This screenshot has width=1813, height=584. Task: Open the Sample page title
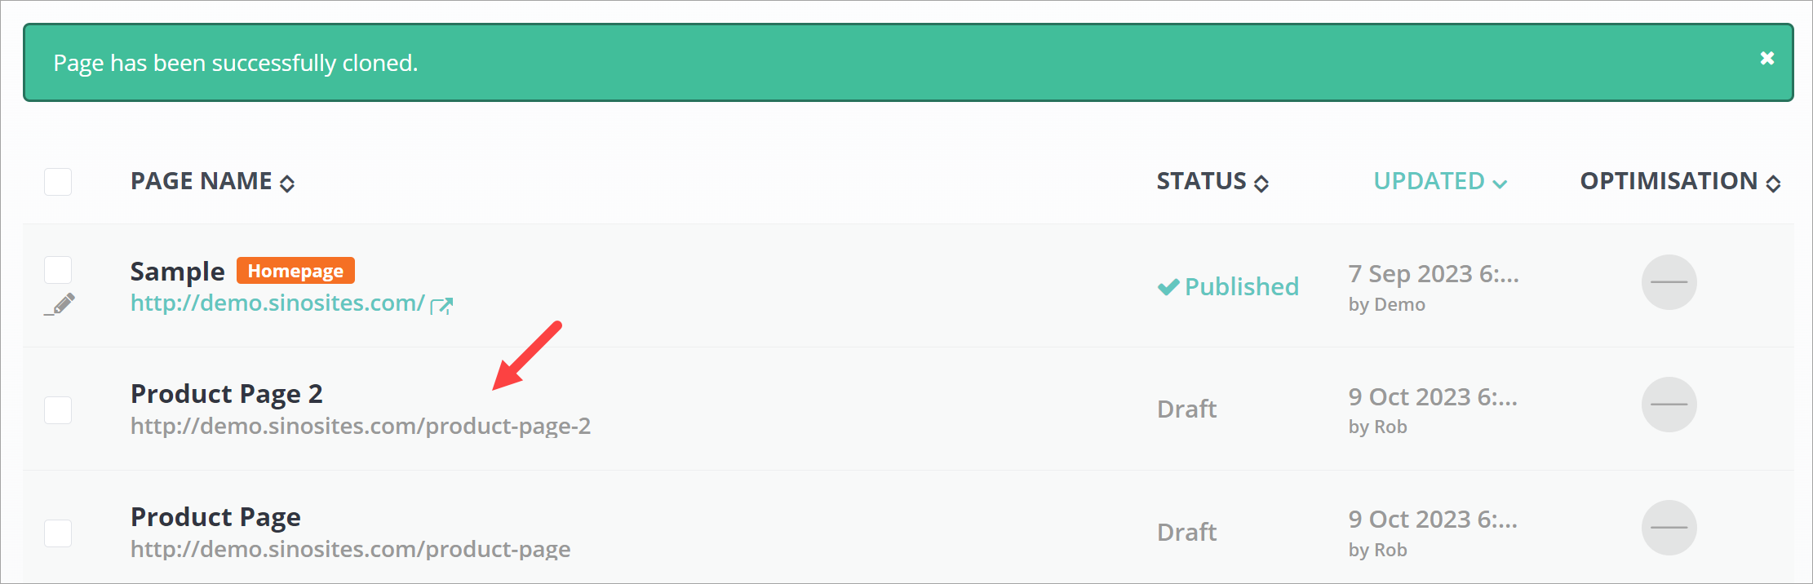[x=177, y=271]
